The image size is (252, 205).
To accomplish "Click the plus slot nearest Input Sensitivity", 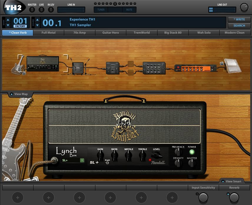I will 172,198.
